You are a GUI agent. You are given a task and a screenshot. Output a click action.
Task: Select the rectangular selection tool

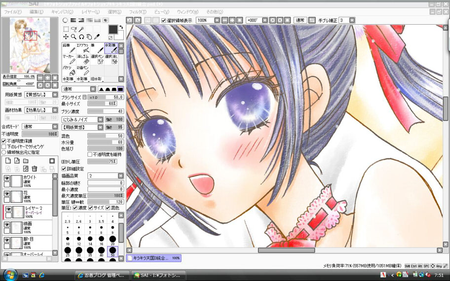(x=66, y=29)
